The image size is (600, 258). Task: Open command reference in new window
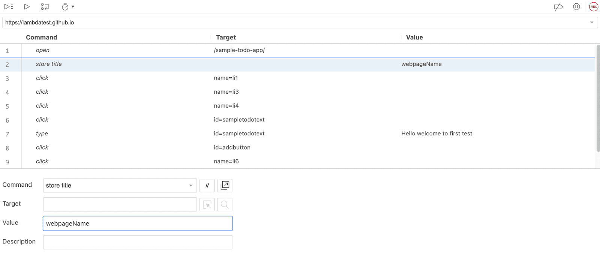tap(225, 186)
